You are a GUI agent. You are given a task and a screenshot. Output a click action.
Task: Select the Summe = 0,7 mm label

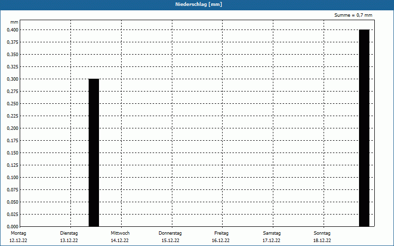353,15
